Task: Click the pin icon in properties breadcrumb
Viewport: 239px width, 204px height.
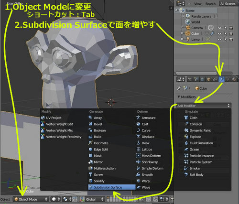Action: (x=179, y=88)
